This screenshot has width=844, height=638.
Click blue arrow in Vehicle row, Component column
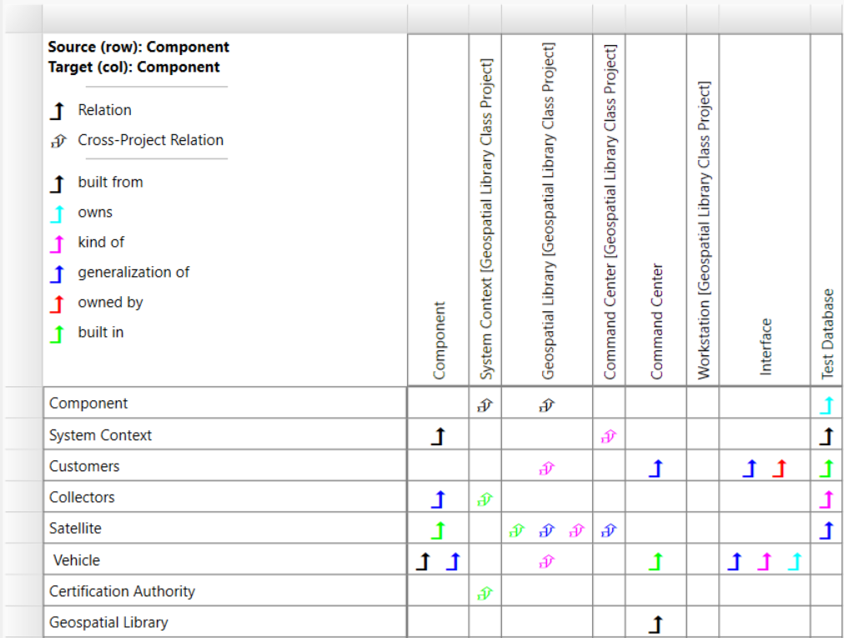click(454, 561)
